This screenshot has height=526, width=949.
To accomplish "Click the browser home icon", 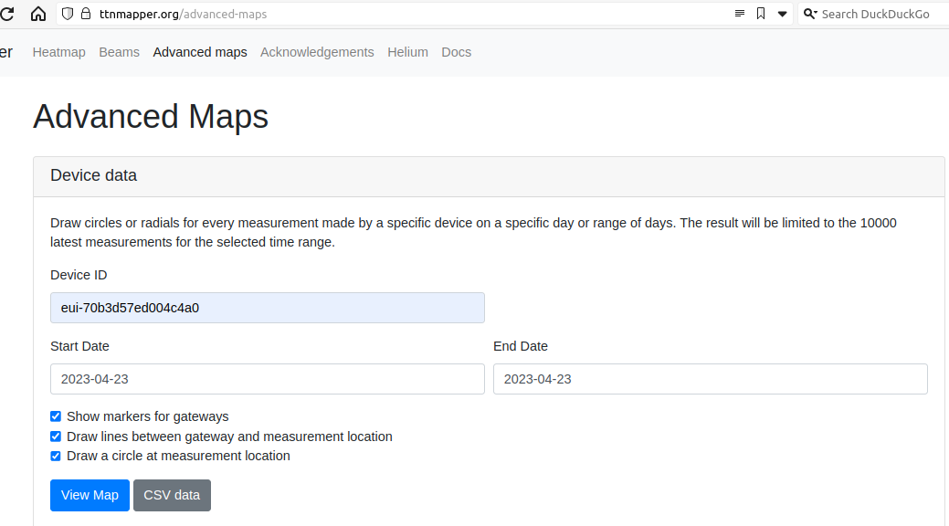I will click(x=38, y=14).
